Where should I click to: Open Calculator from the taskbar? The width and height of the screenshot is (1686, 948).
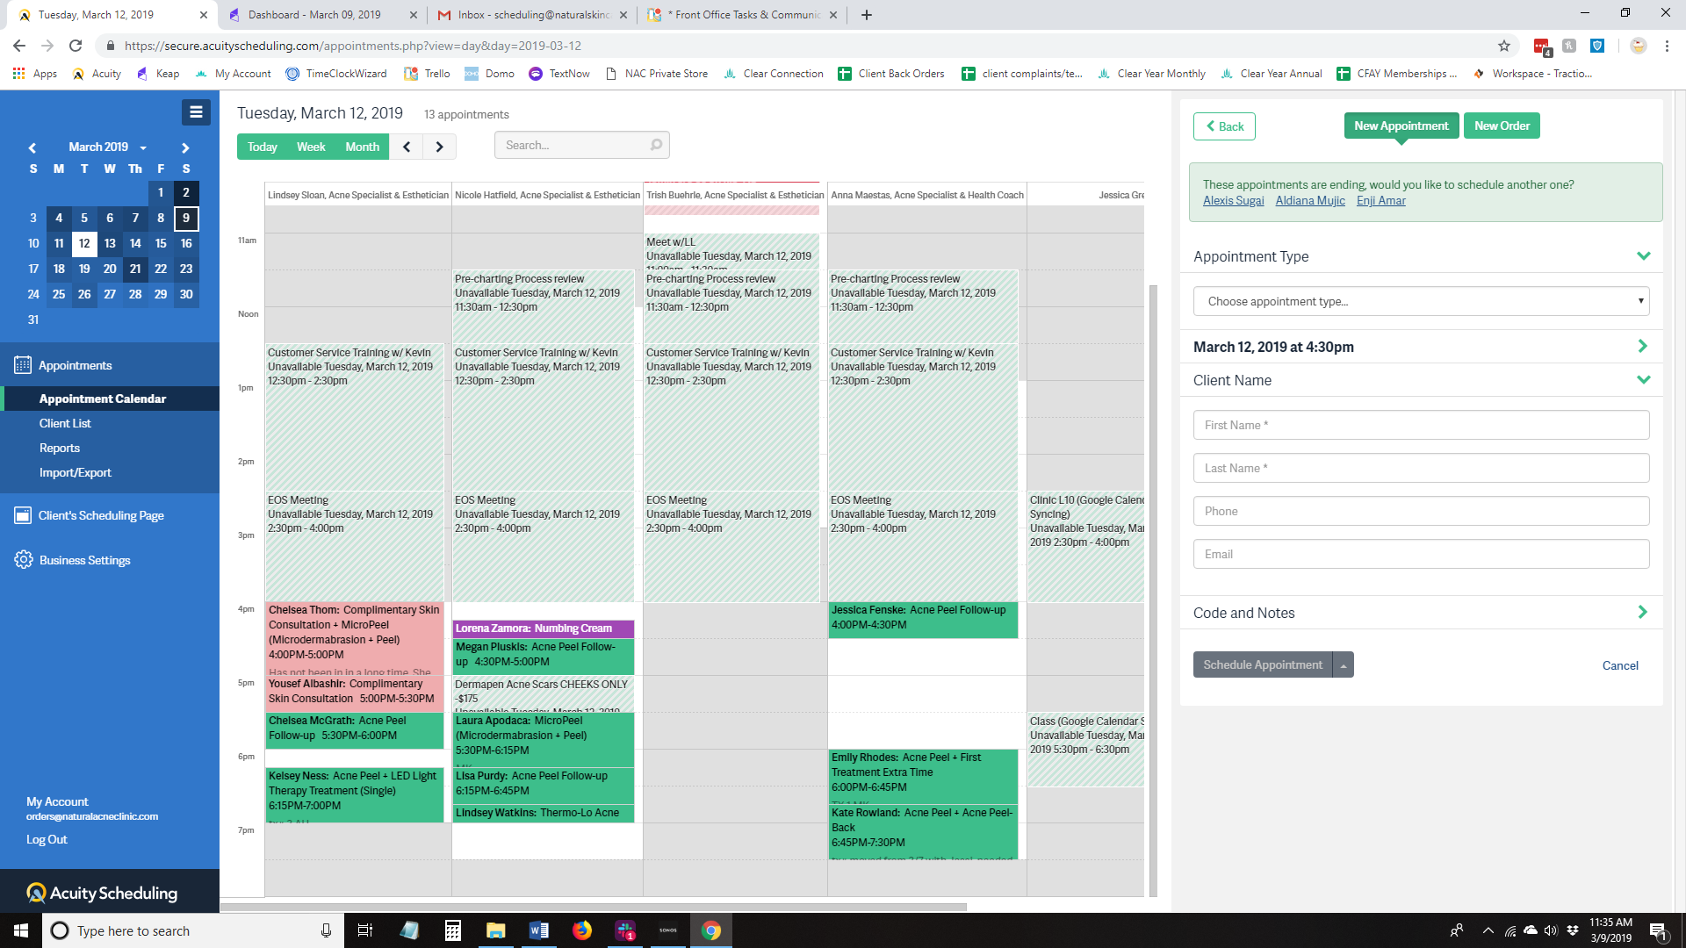453,930
